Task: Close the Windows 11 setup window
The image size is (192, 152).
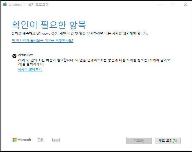Action: (185, 5)
